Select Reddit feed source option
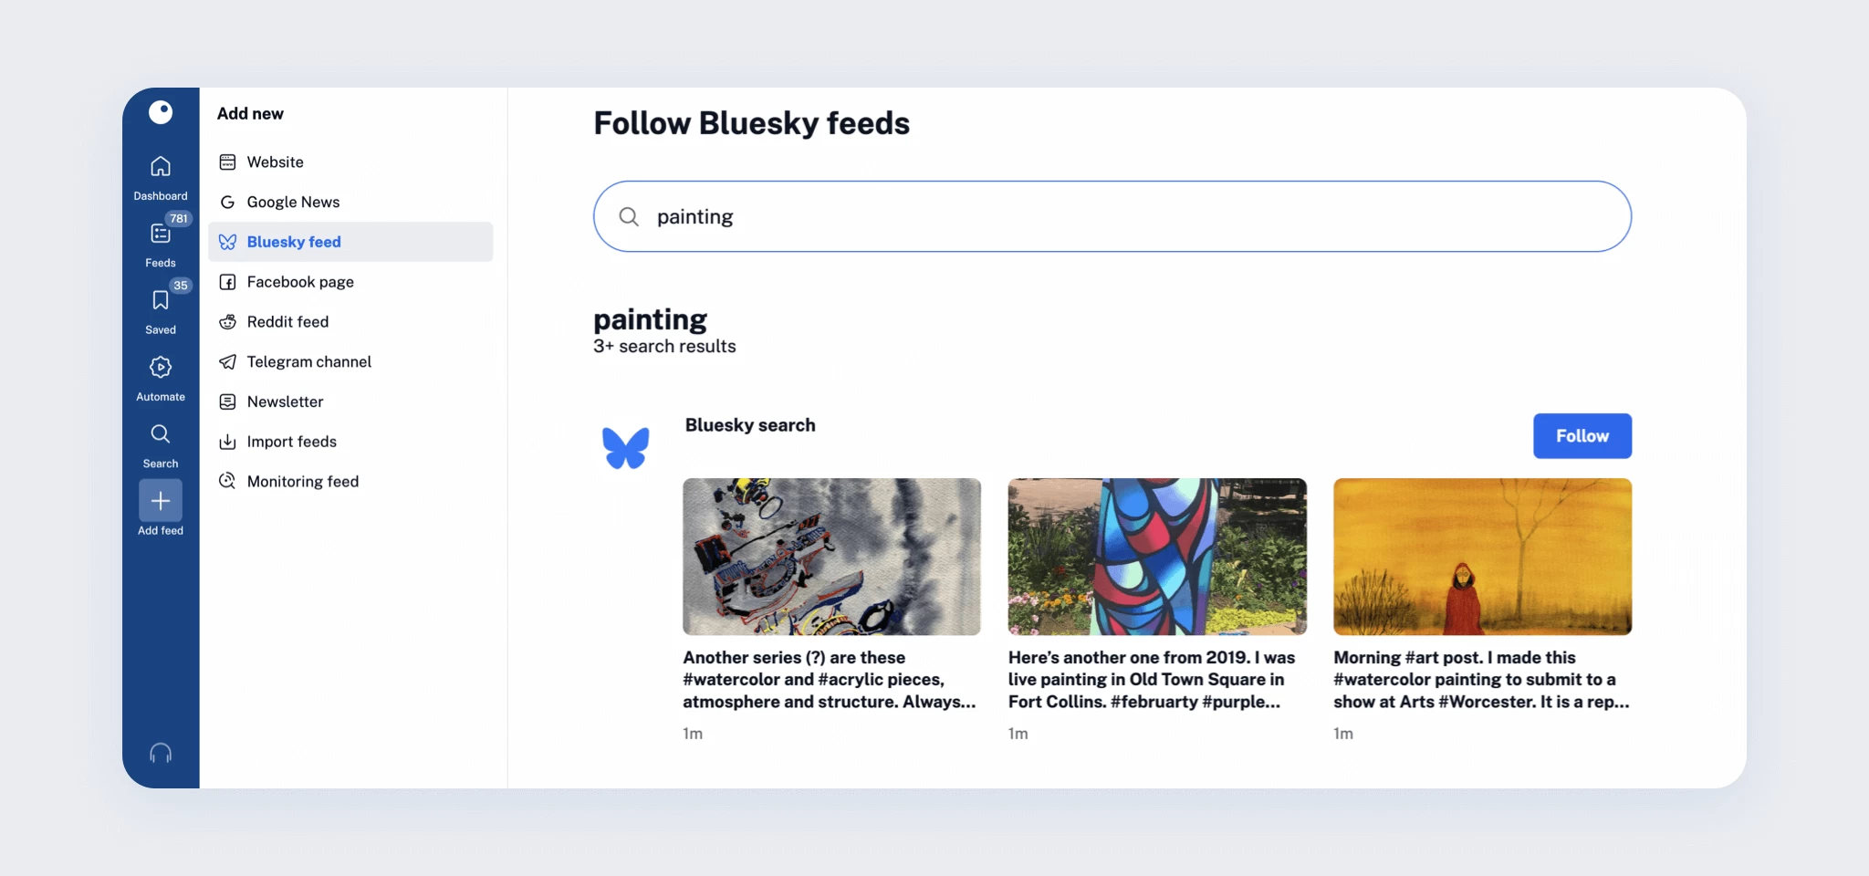The height and width of the screenshot is (876, 1869). coord(287,322)
